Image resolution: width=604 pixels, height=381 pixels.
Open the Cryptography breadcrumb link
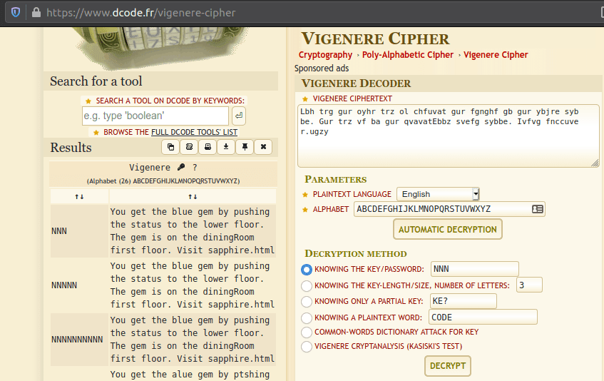click(x=325, y=55)
